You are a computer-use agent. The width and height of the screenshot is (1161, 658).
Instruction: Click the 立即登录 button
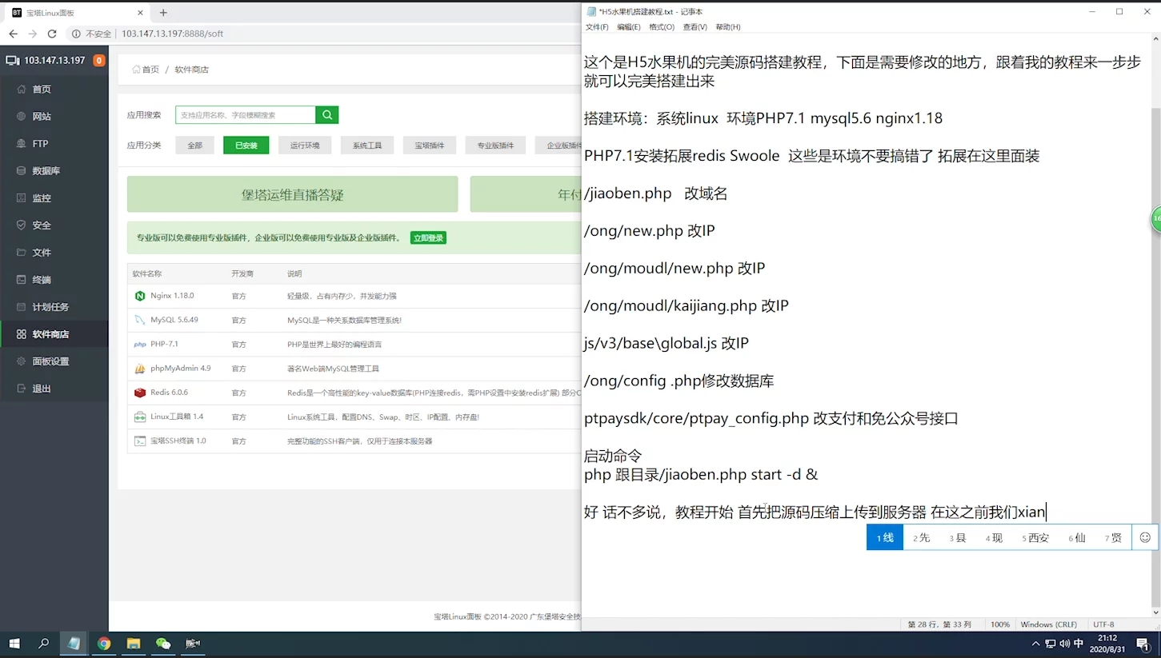click(x=428, y=238)
